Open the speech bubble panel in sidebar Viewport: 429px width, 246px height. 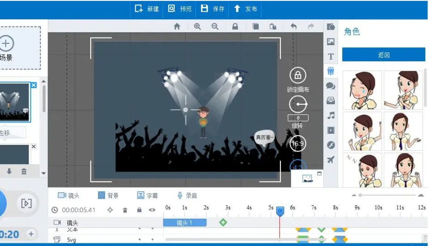click(x=331, y=86)
